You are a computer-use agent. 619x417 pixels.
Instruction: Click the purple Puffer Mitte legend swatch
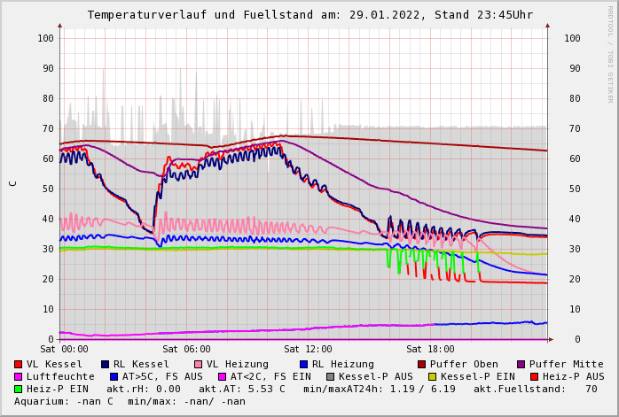pos(521,365)
